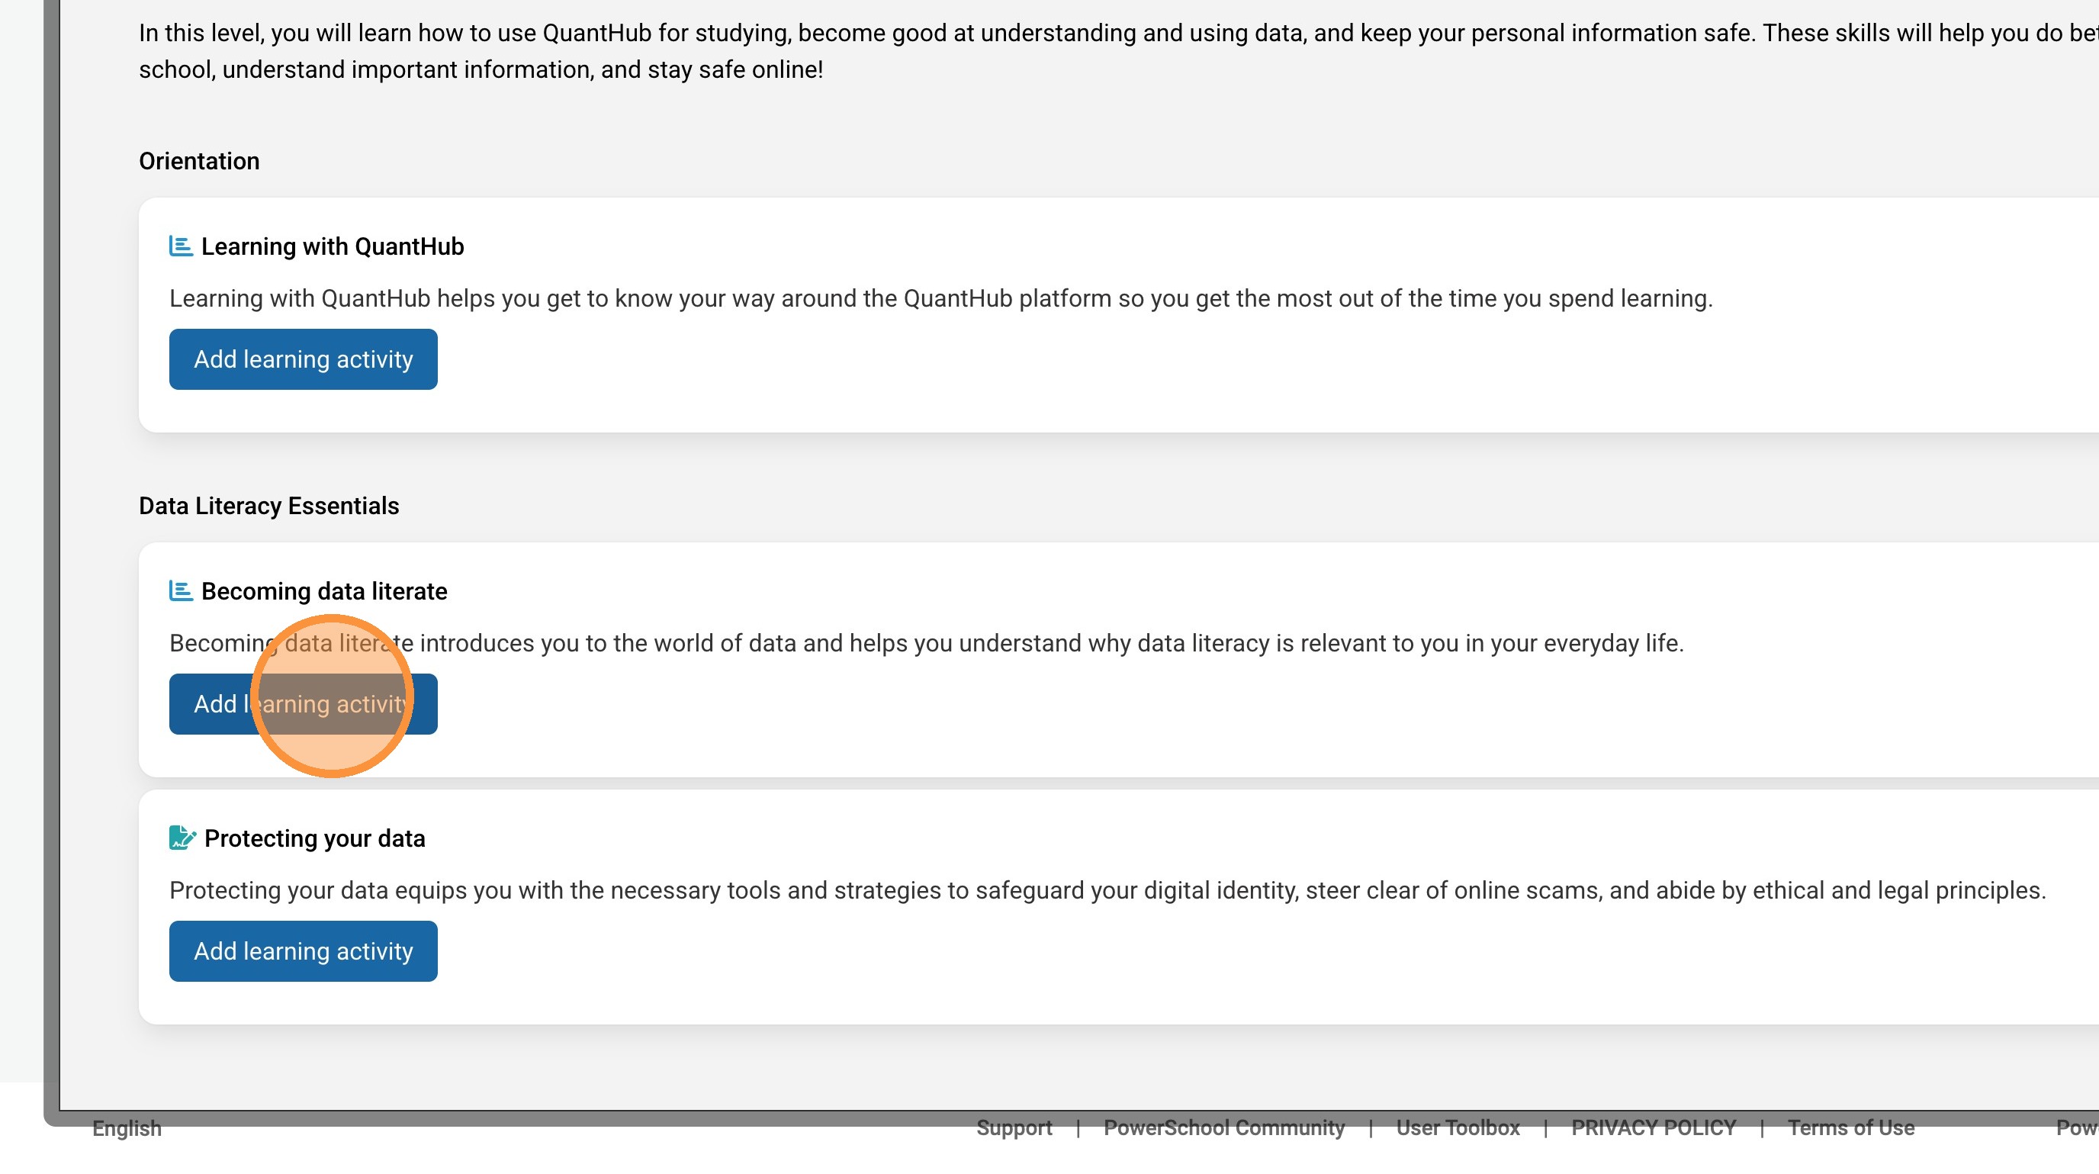Click the Learning with QuantHub description text
Image resolution: width=2099 pixels, height=1174 pixels.
click(940, 299)
